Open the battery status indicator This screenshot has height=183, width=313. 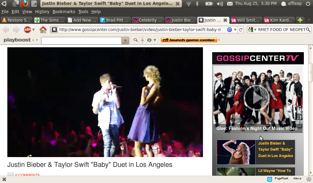click(x=209, y=4)
